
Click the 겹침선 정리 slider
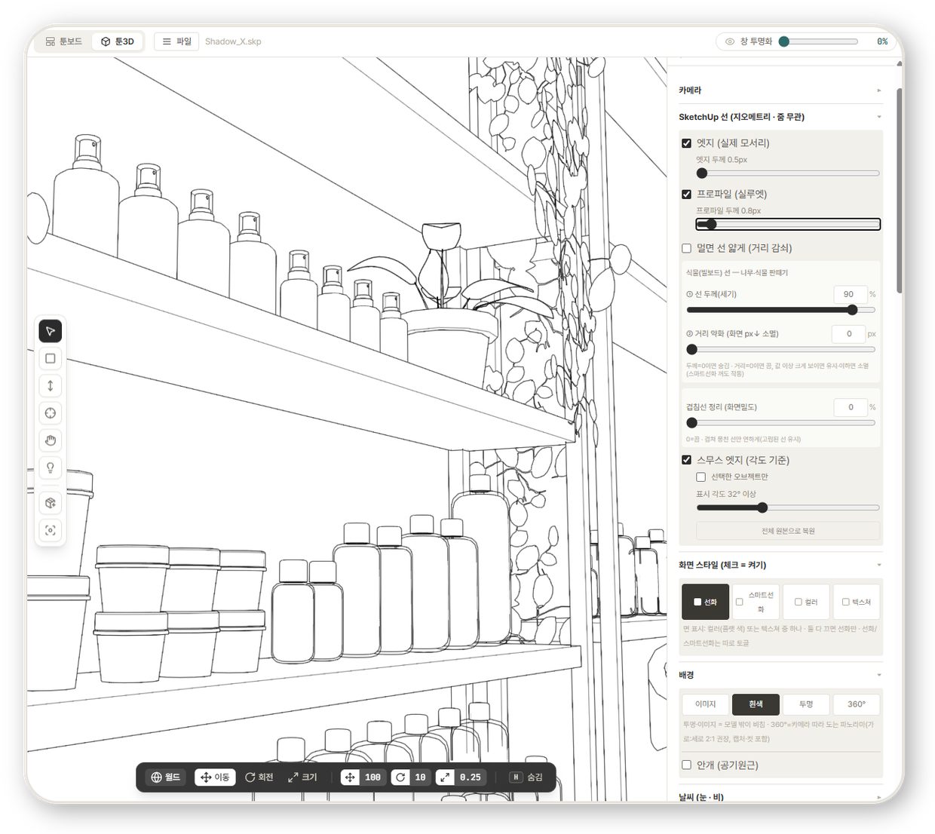point(780,423)
